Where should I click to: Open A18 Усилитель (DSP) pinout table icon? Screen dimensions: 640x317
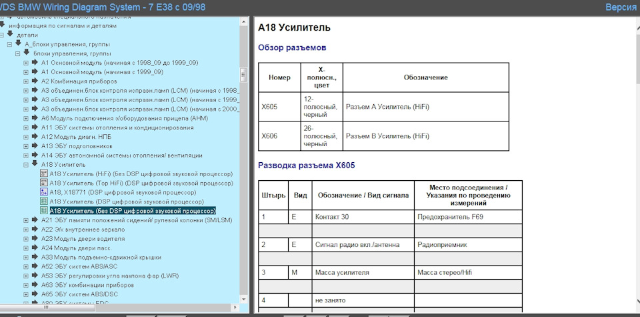tap(44, 202)
